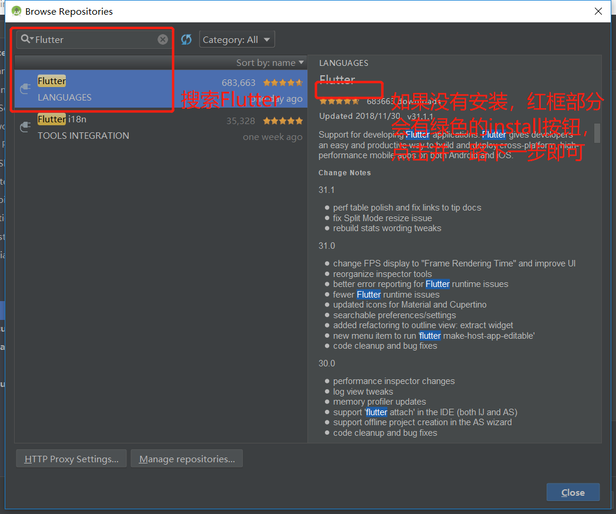The width and height of the screenshot is (616, 514).
Task: Select the Flutter plugin in the list
Action: pyautogui.click(x=118, y=89)
